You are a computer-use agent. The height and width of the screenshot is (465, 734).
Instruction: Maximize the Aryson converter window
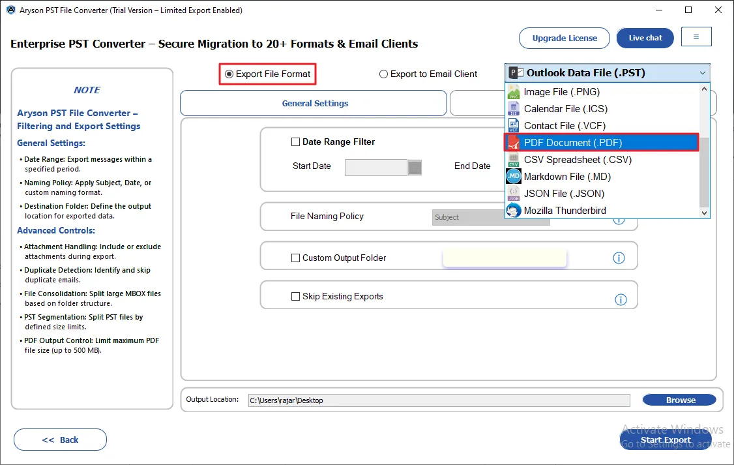pos(688,10)
